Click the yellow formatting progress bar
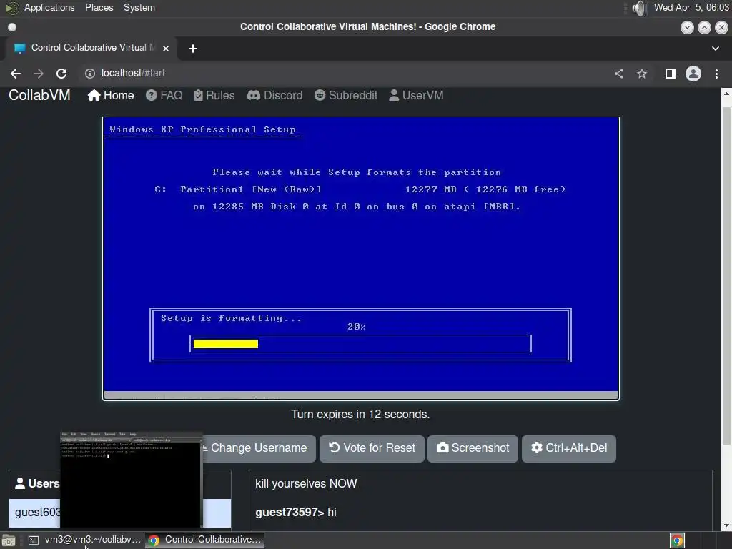Viewport: 732px width, 549px height. (x=225, y=344)
